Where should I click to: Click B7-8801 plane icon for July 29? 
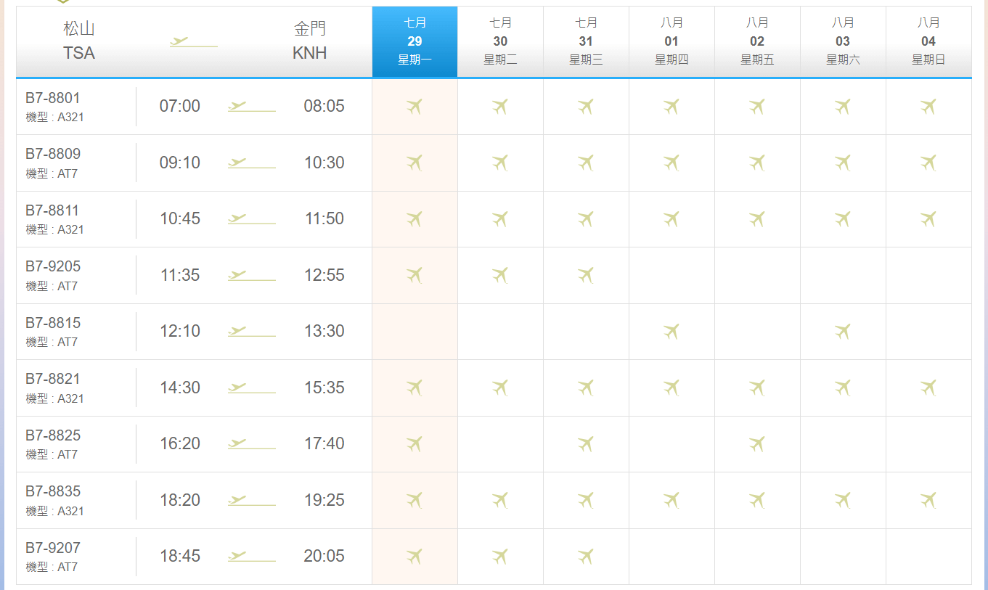click(x=415, y=107)
